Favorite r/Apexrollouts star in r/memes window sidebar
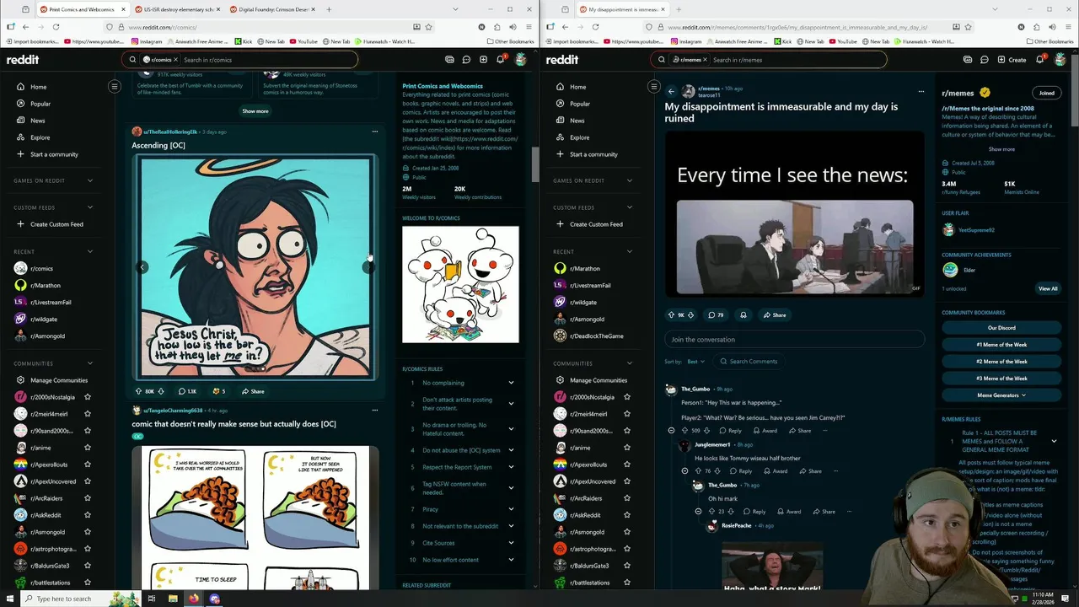The image size is (1079, 607). [627, 465]
